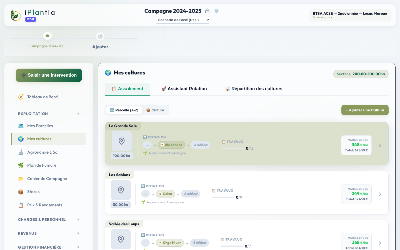This screenshot has height=250, width=400.
Task: Click marge brute 348 €/ha card
Action: click(356, 145)
